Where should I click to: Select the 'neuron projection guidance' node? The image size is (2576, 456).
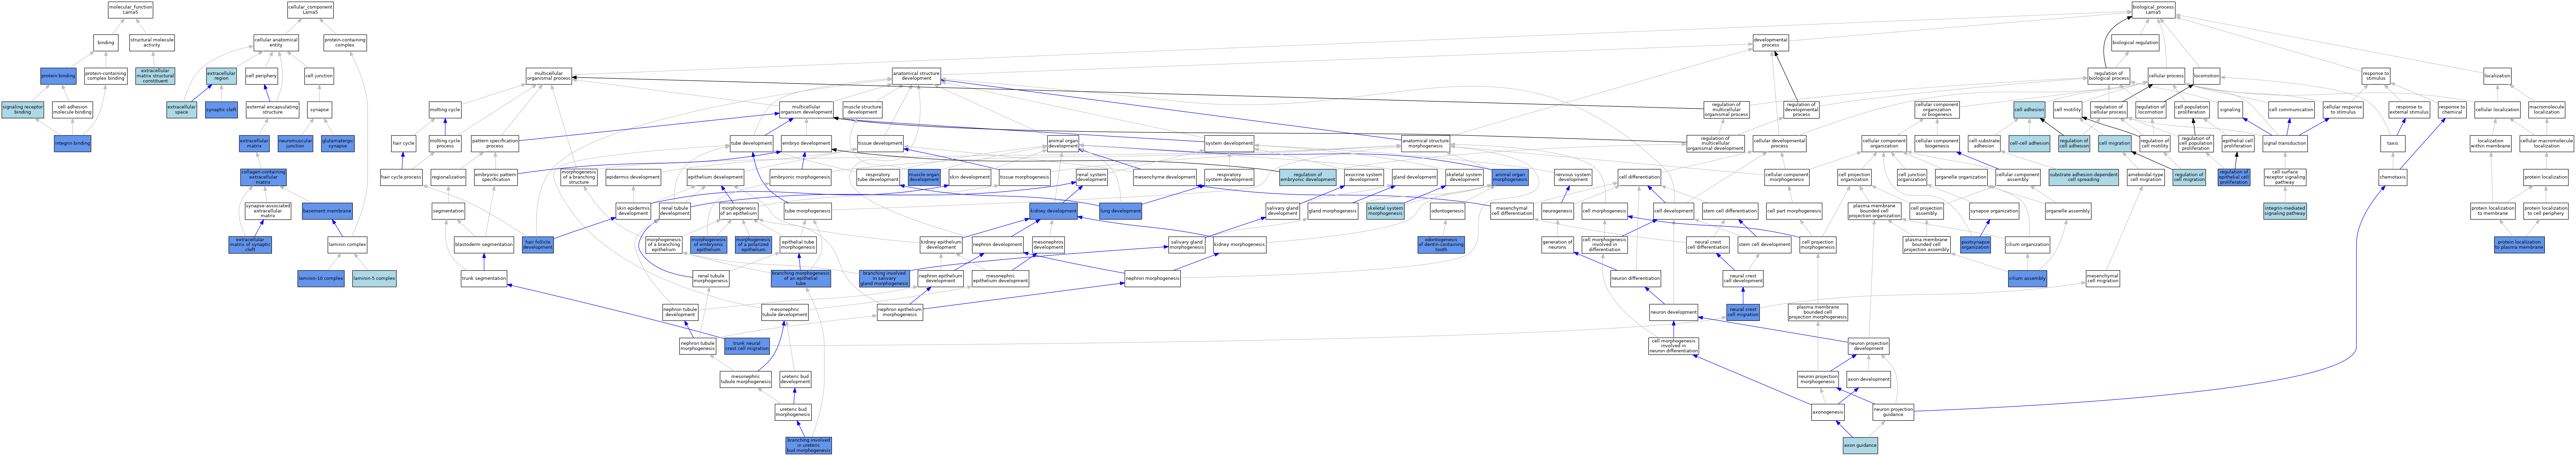[1893, 412]
